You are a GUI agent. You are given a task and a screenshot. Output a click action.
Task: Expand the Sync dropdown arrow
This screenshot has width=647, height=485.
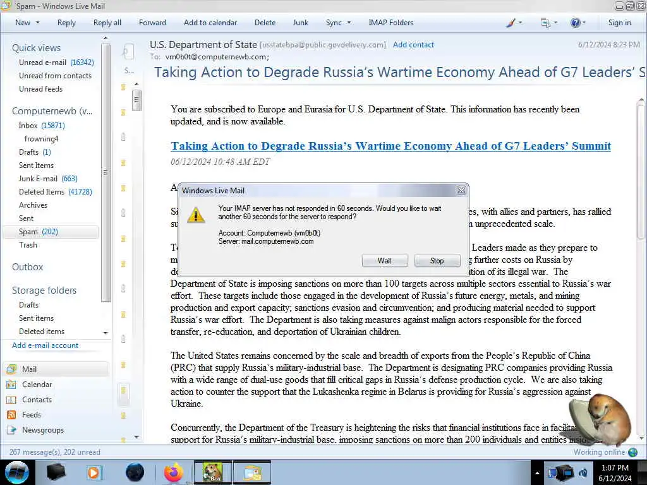pos(349,23)
